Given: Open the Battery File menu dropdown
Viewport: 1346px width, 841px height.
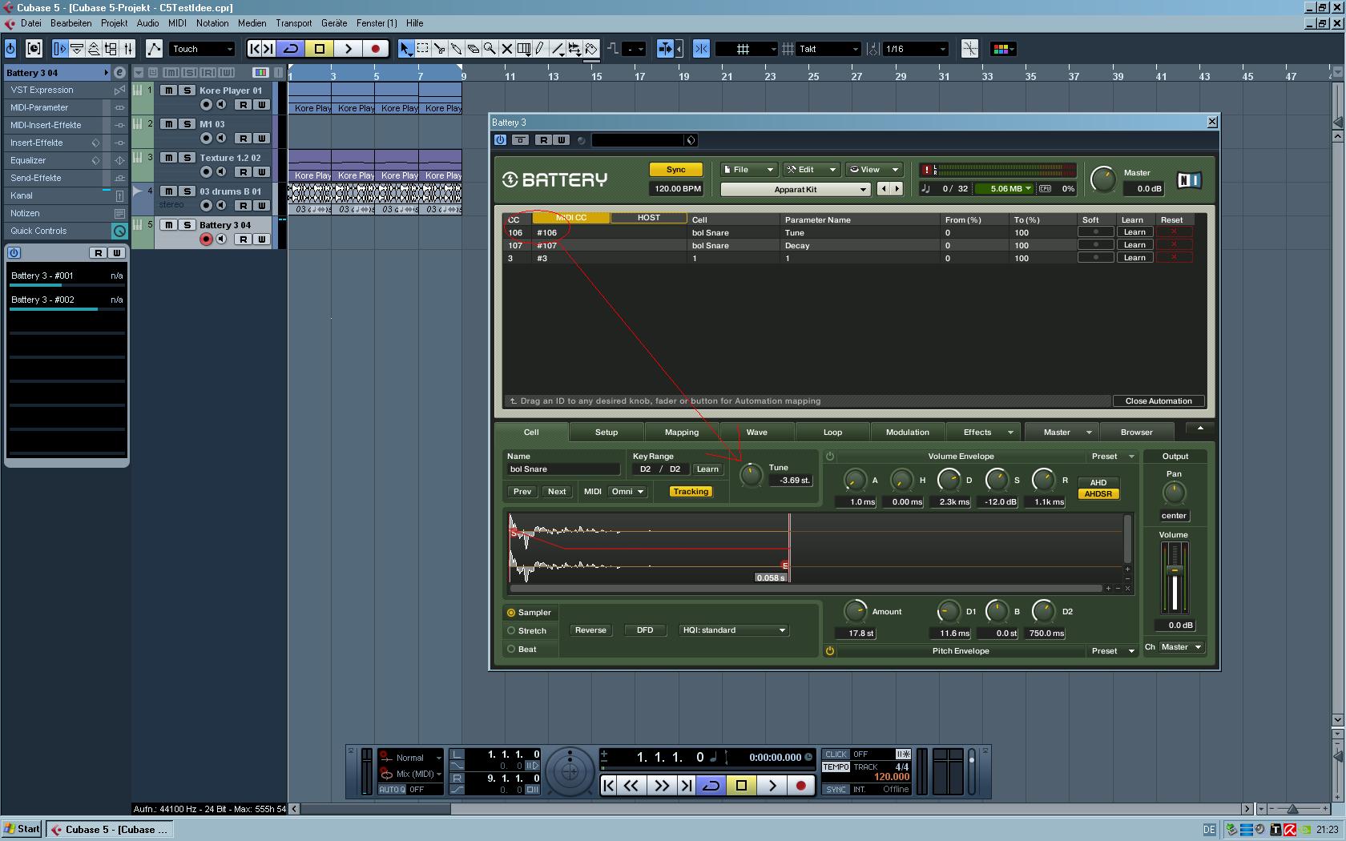Looking at the screenshot, I should coord(748,170).
